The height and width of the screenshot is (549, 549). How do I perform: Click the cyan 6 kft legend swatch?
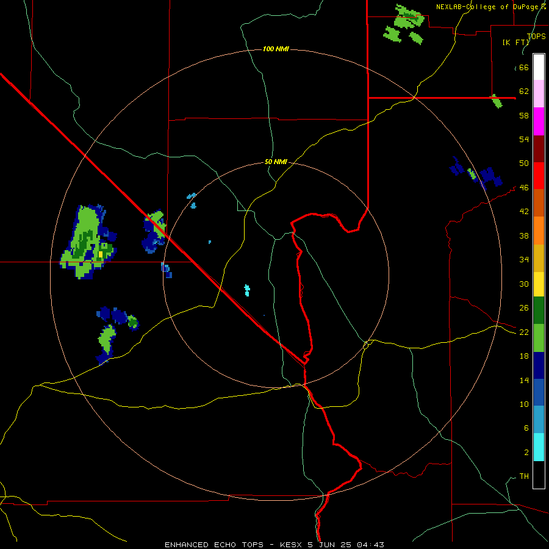(x=539, y=447)
